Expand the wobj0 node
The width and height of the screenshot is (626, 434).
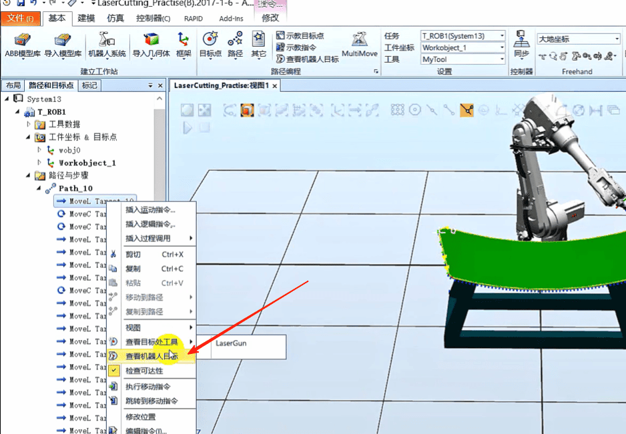tap(39, 149)
